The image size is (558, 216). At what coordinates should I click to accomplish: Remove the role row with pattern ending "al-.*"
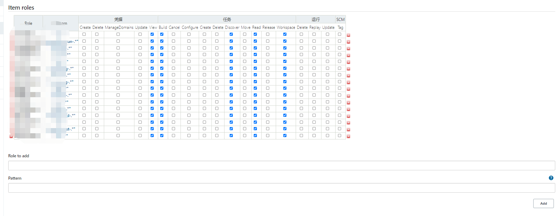coord(348,116)
